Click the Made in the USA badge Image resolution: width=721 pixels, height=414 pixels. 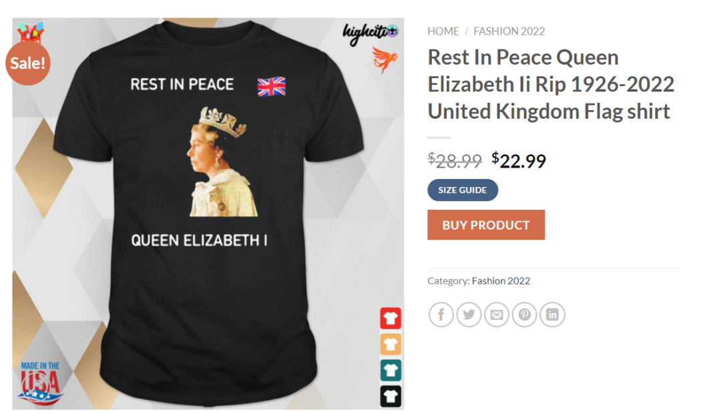tap(40, 383)
